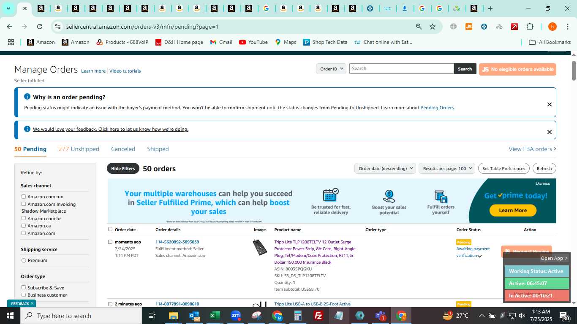Bookmark this page with the star icon
This screenshot has height=324, width=577.
pos(433,27)
